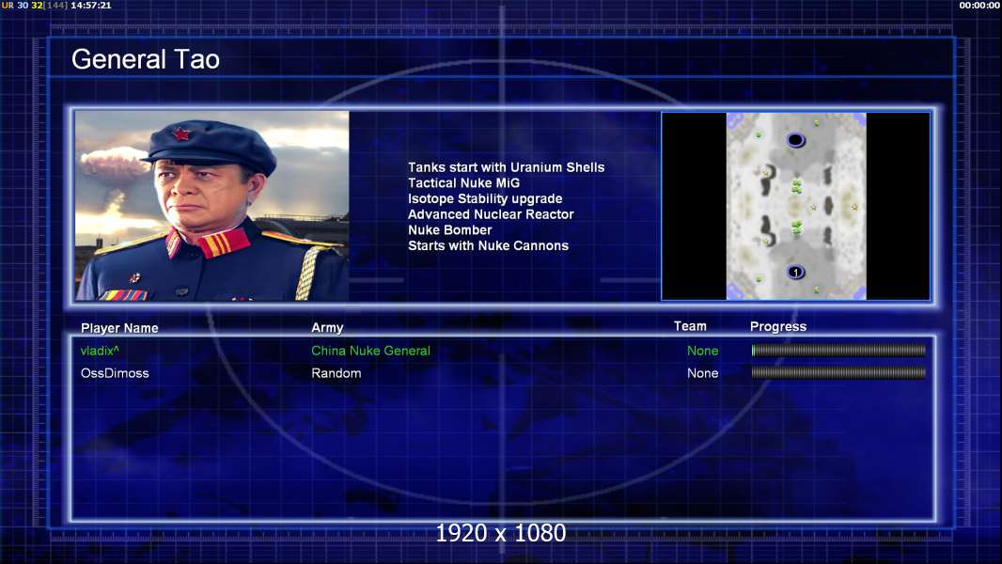
Task: Click vladix^ team value None
Action: 702,351
